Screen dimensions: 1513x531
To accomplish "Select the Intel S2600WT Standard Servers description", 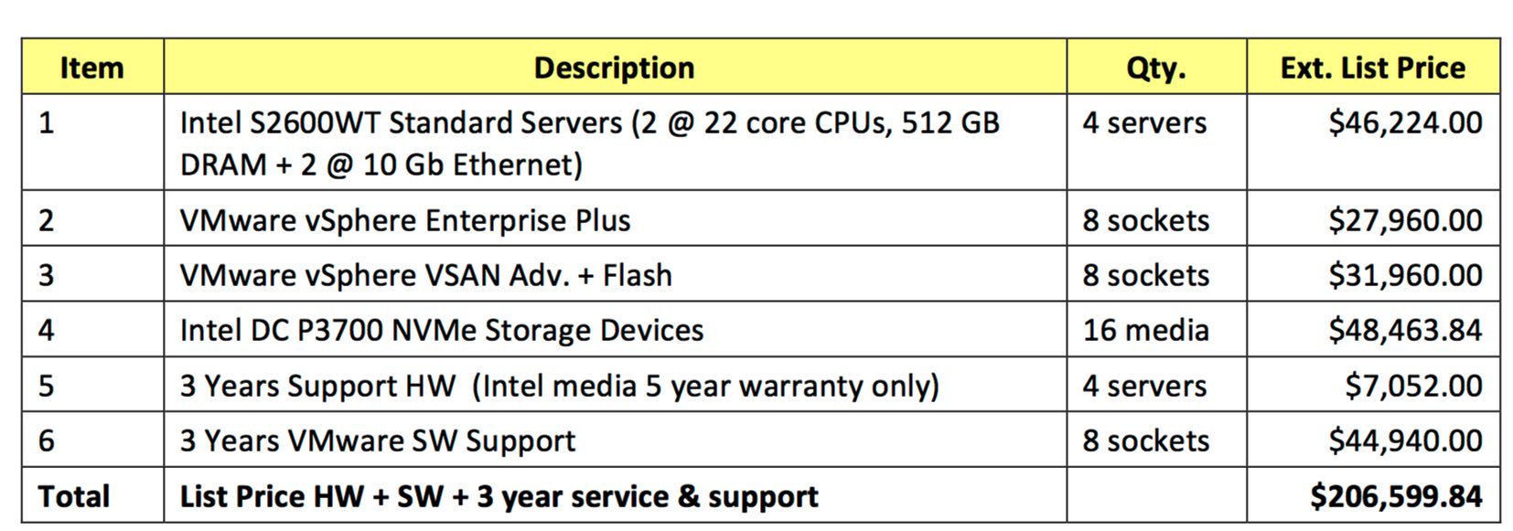I will point(615,143).
